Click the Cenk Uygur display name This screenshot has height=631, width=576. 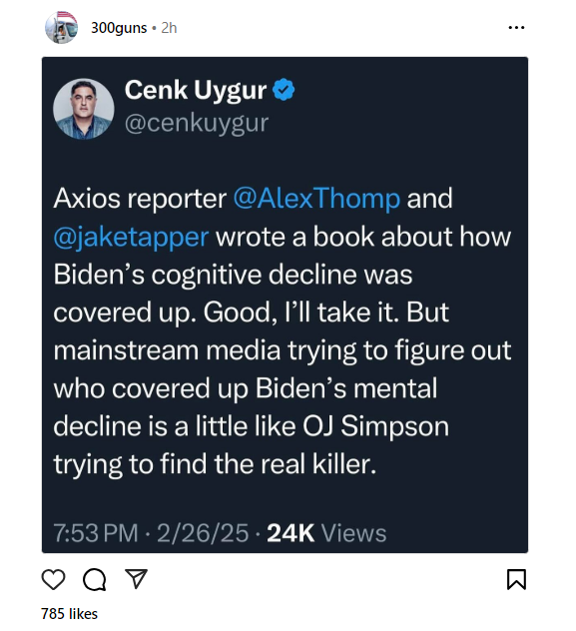click(x=196, y=90)
